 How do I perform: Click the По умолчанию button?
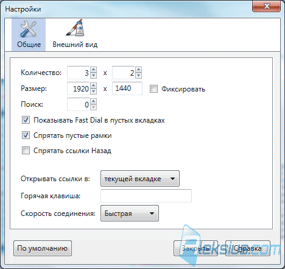coord(43,248)
